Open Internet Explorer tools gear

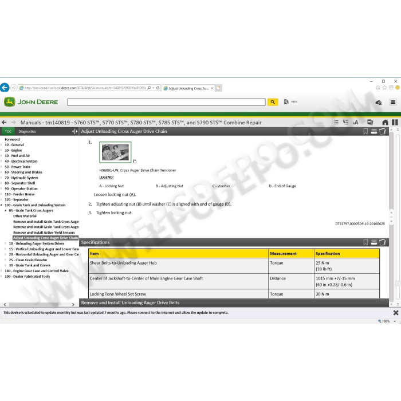391,88
